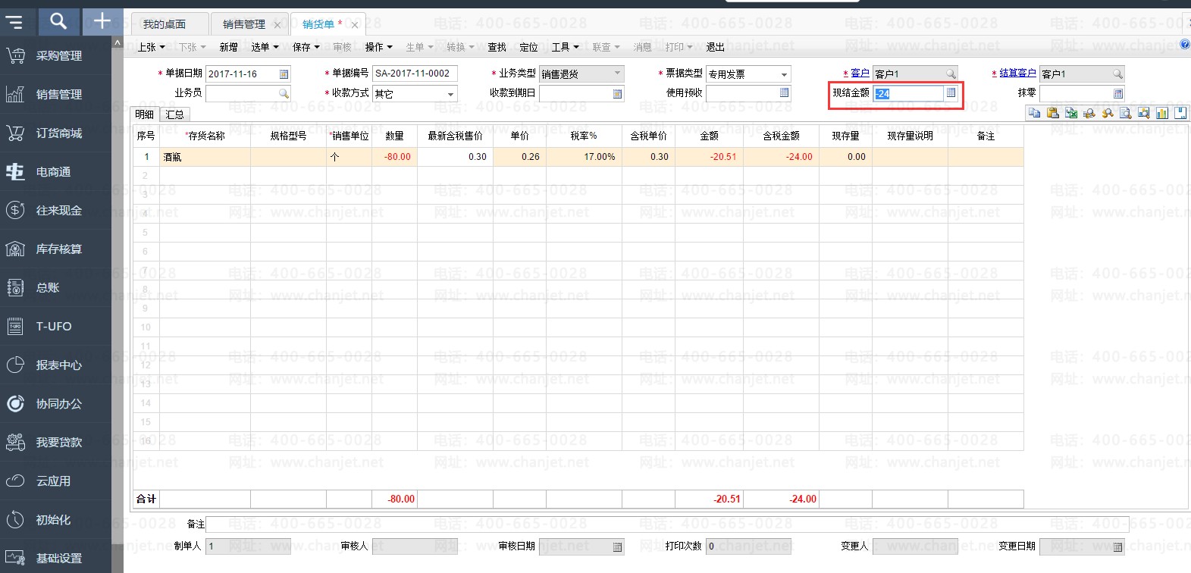This screenshot has width=1191, height=573.
Task: Close the 销货单 tab
Action: pyautogui.click(x=355, y=25)
